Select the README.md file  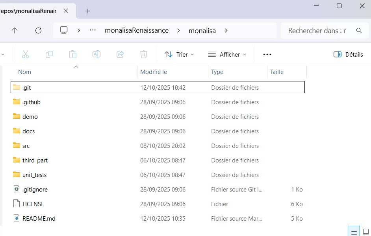pyautogui.click(x=39, y=218)
